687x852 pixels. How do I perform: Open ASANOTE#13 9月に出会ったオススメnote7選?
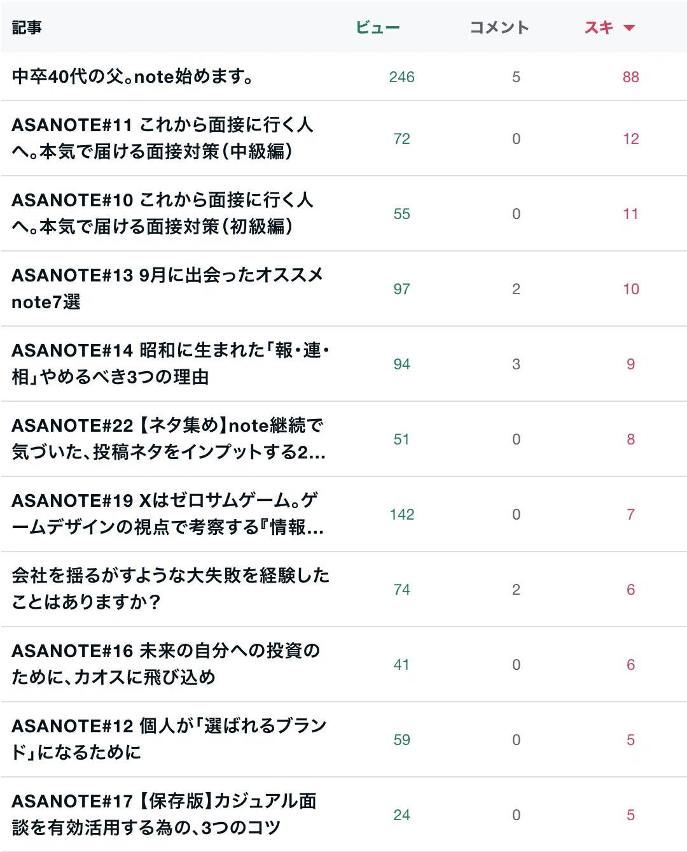click(167, 288)
